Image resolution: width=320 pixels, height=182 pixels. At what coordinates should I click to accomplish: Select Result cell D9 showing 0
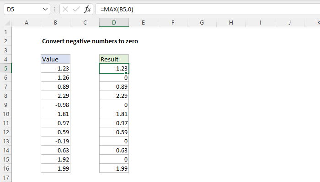coord(114,105)
